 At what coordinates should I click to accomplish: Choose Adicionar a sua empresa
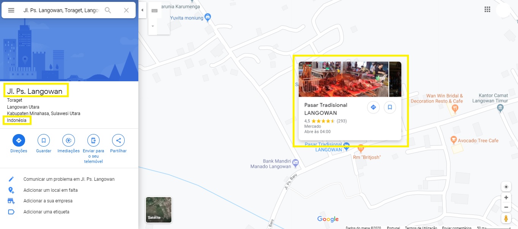pos(48,201)
